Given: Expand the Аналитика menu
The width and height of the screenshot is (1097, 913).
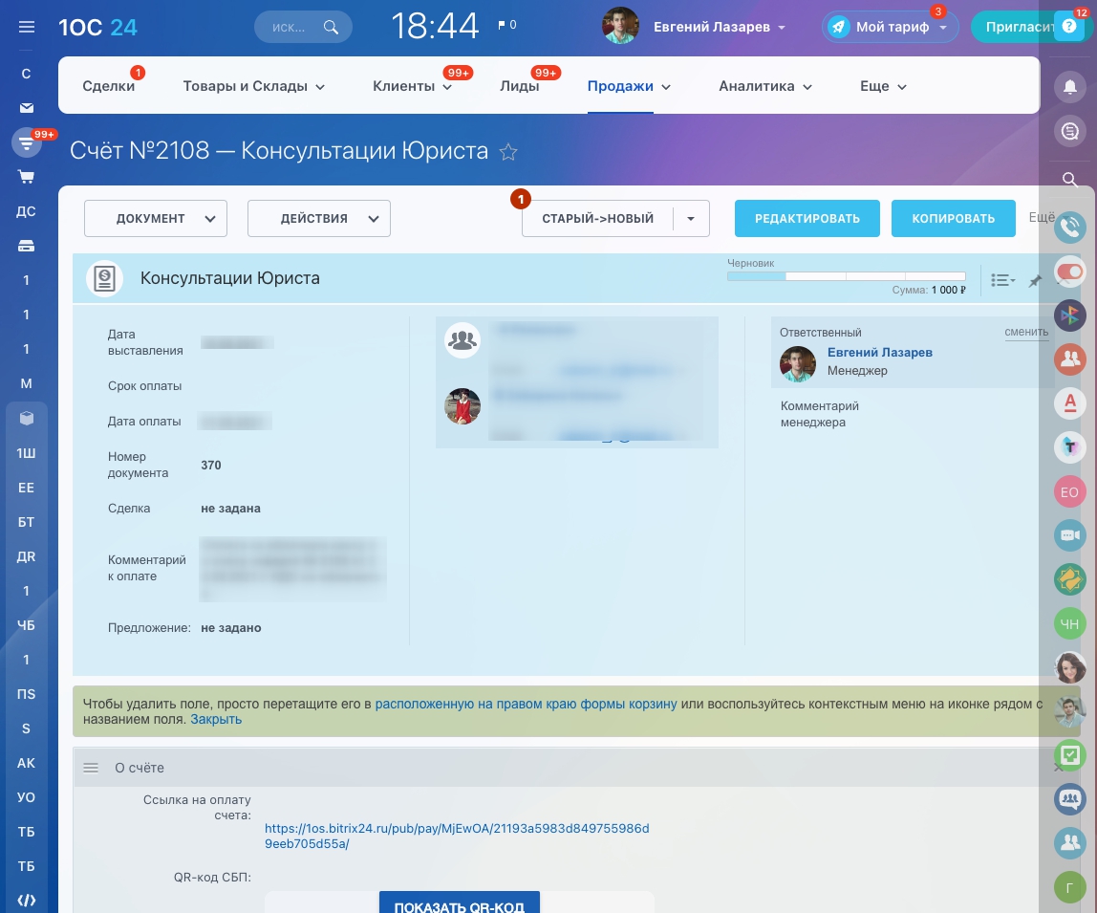Looking at the screenshot, I should click(x=765, y=86).
